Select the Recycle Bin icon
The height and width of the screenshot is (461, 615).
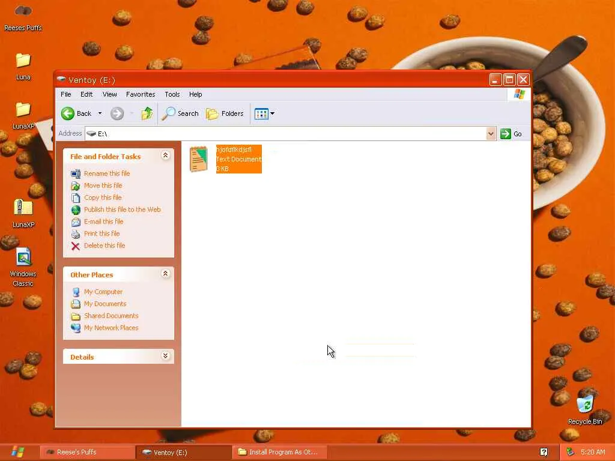585,410
